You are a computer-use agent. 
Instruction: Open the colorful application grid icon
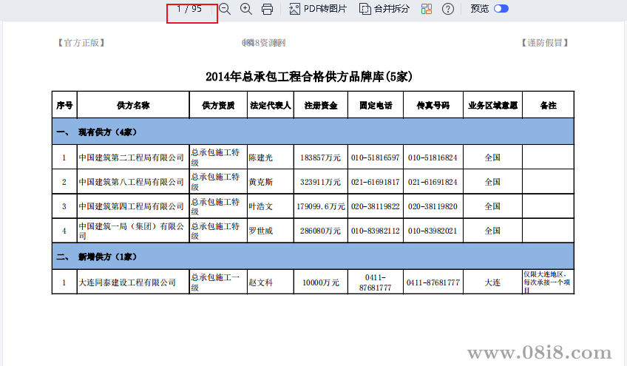427,9
